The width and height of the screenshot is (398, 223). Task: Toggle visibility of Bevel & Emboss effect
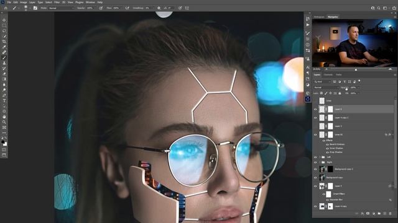(328, 144)
